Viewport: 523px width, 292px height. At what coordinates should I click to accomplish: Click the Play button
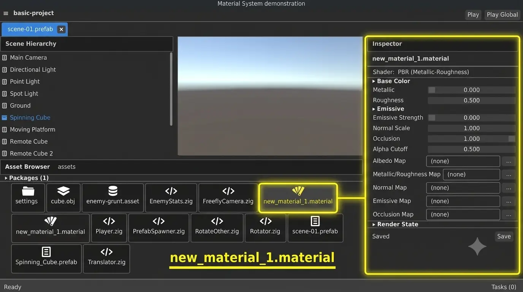[473, 14]
